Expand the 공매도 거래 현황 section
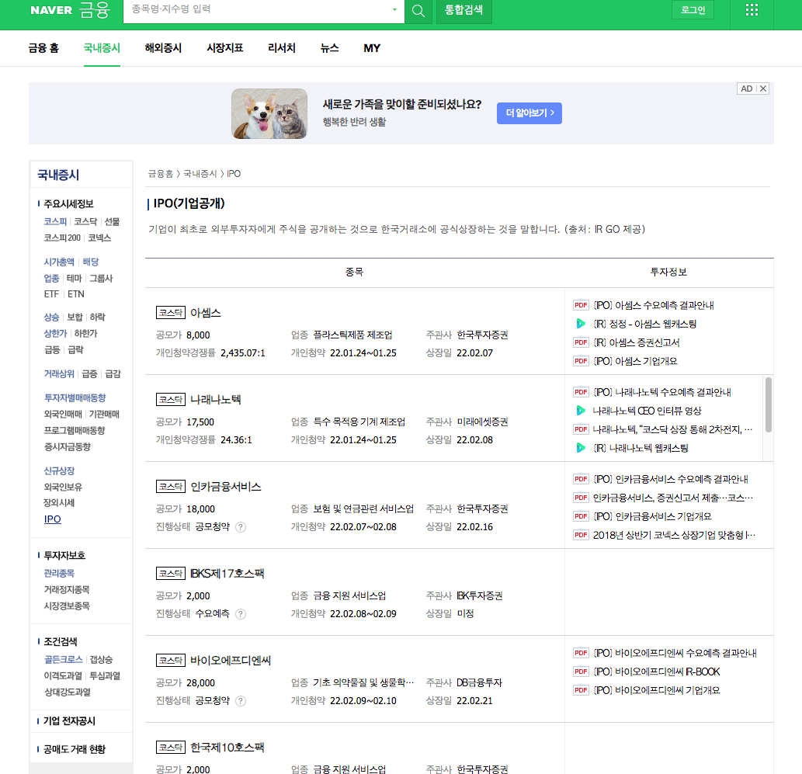Image resolution: width=802 pixels, height=774 pixels. pos(75,749)
